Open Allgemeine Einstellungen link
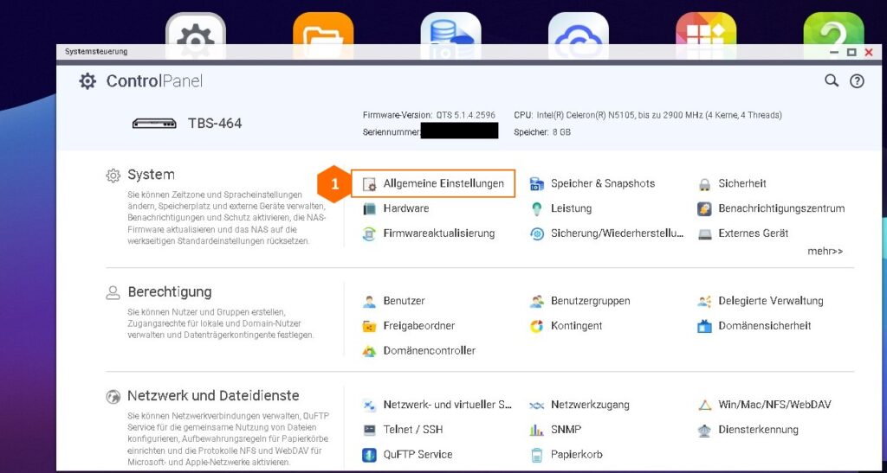This screenshot has width=887, height=473. [x=443, y=183]
